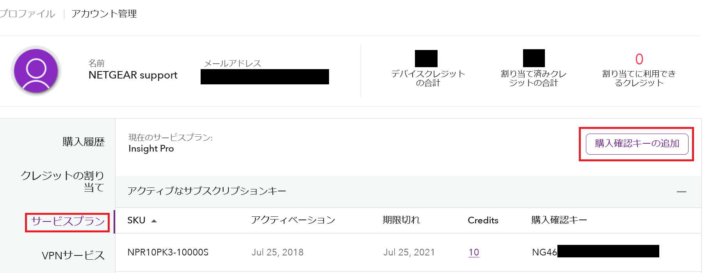Click the available credits count 0
The width and height of the screenshot is (703, 273).
pyautogui.click(x=639, y=59)
